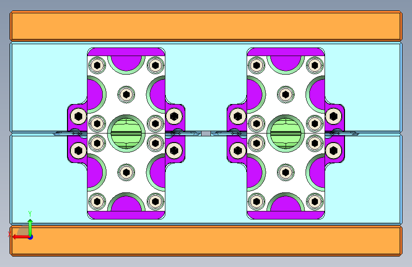The width and height of the screenshot is (412, 267).
Task: Select lower center socket screw of left insert
Action: coord(126,172)
